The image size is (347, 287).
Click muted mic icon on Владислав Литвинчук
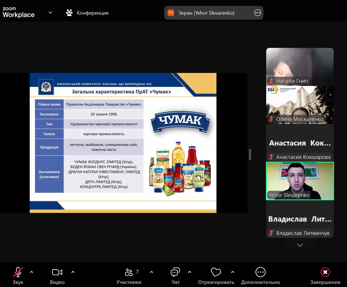[271, 233]
